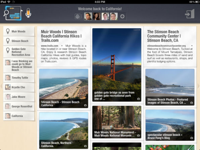This screenshot has height=150, width=200.
Task: Click the lightbulb beside Muir Woods
Action: (x=8, y=31)
